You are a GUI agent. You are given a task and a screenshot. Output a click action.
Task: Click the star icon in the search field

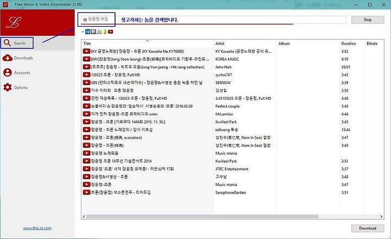85,20
